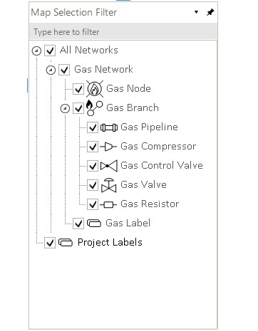Screen dimensions: 258x331
Task: Collapse the All Networks tree node
Action: (36, 51)
